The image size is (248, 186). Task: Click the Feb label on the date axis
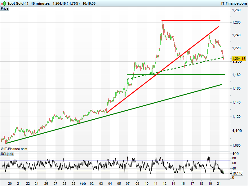click(x=82, y=183)
